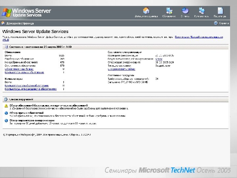Click the Windows flag logo
The image size is (237, 178).
coord(7,13)
